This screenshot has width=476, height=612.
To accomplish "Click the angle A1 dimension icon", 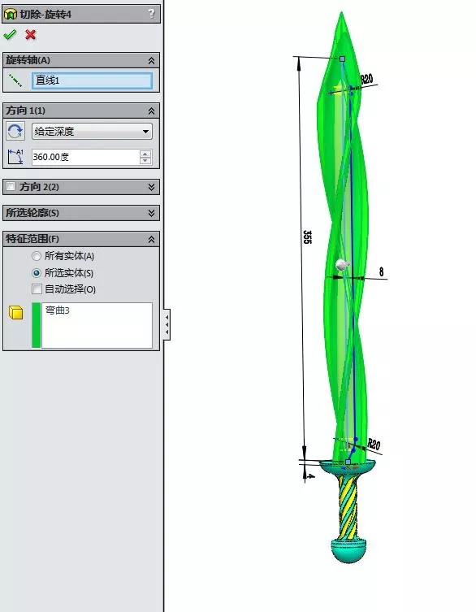I will (x=15, y=157).
